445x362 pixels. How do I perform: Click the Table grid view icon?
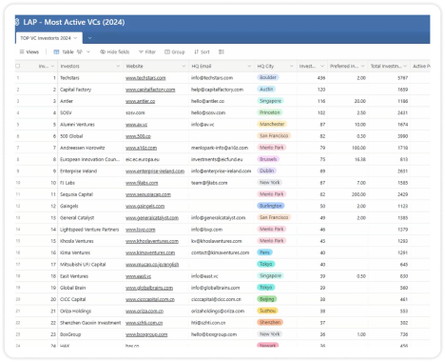56,51
